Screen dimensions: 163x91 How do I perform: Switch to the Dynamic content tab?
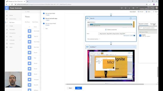click(143, 24)
